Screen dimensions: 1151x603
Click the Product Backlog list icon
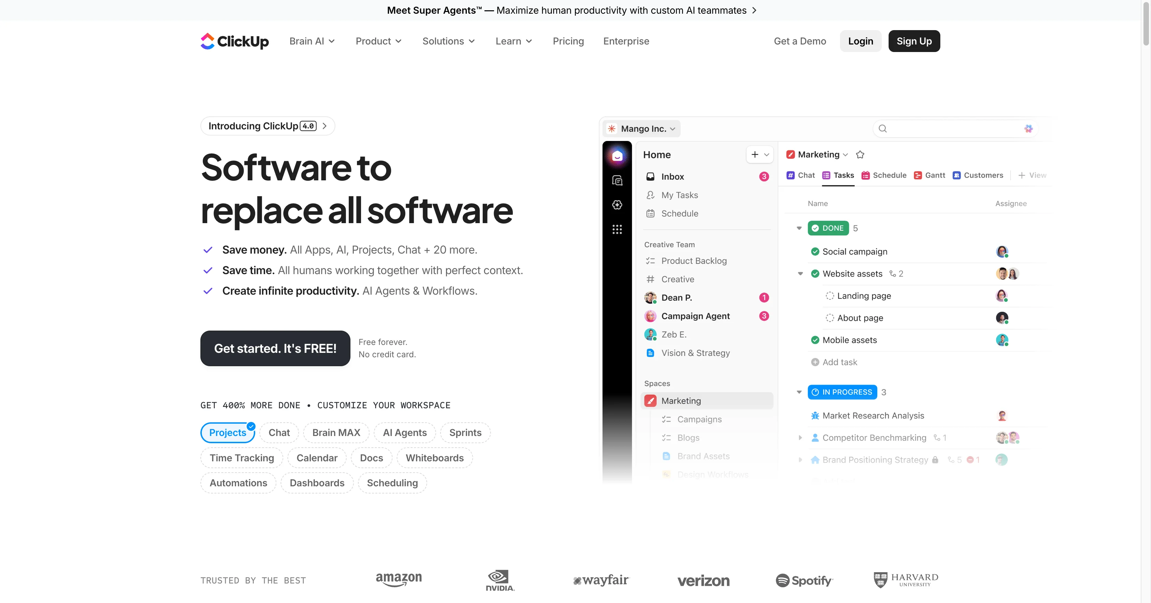click(x=651, y=261)
